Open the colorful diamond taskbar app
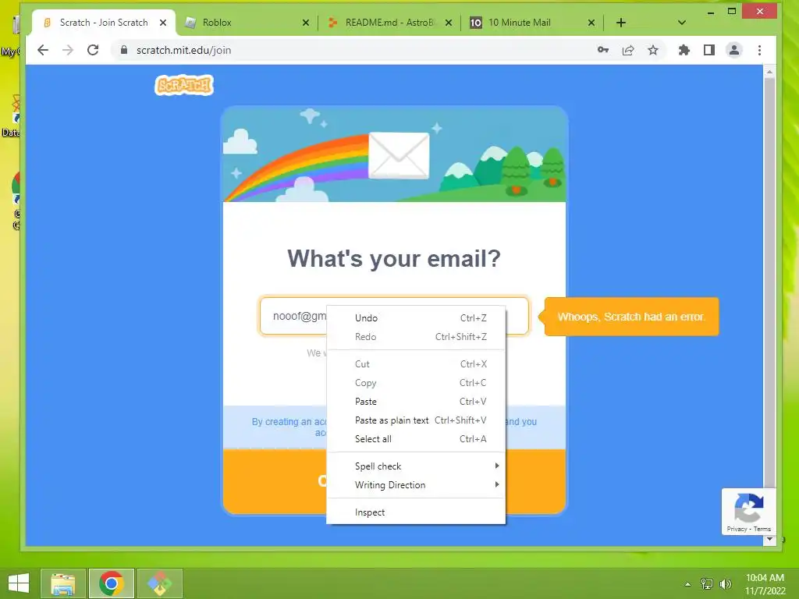Viewport: 799px width, 599px height. click(159, 583)
